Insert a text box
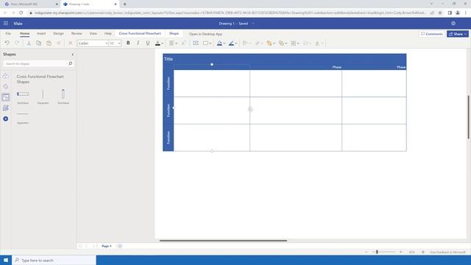This screenshot has height=265, width=471. point(196,43)
